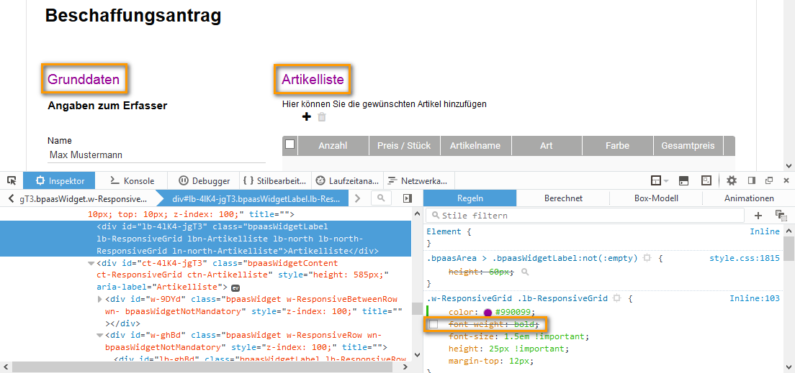
Task: Toggle the font-weight bold property checkbox
Action: click(434, 325)
